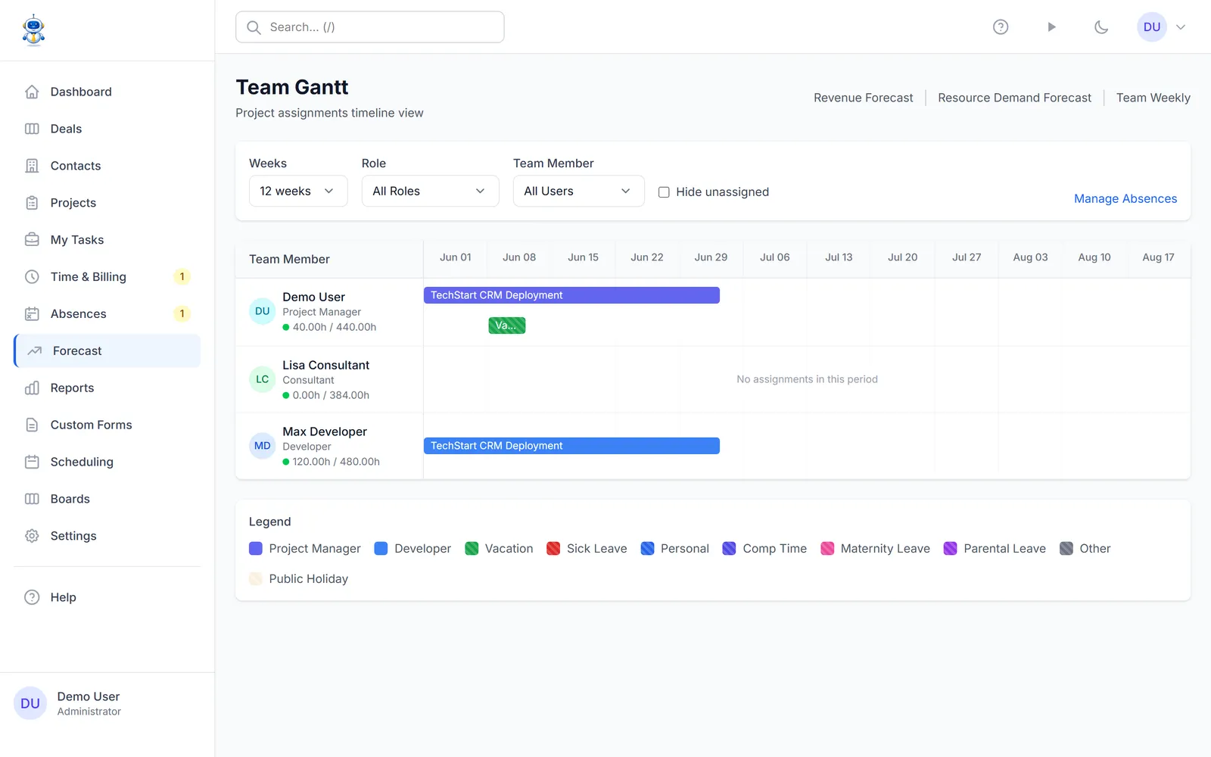
Task: Click the Help question mark icon in sidebar
Action: click(32, 597)
